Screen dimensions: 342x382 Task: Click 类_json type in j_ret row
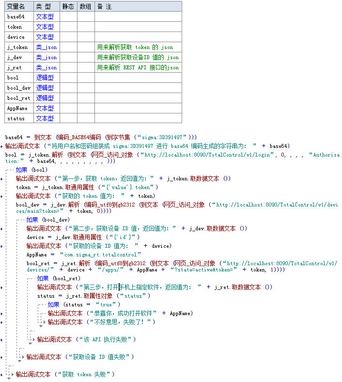(47, 68)
